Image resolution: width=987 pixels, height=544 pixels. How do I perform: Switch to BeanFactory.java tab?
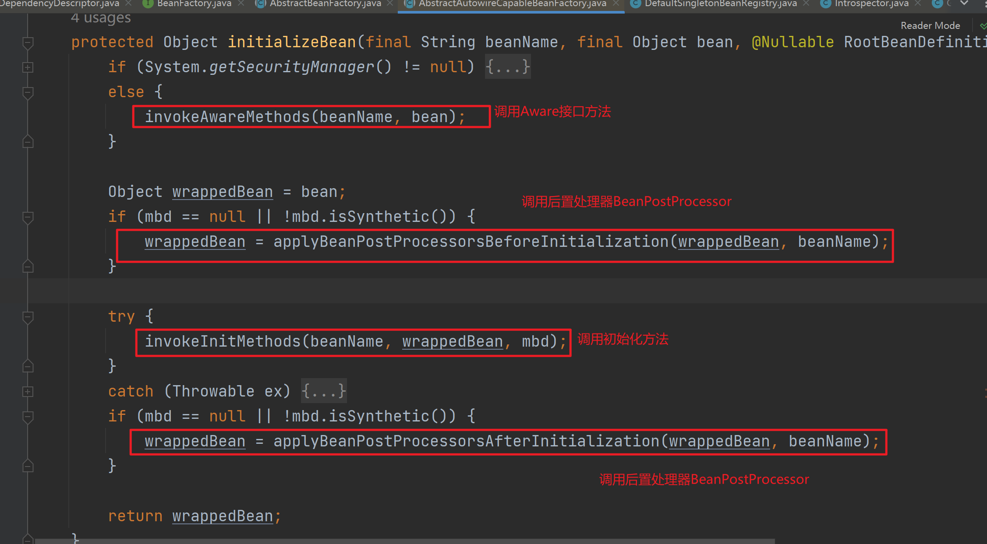click(x=194, y=4)
